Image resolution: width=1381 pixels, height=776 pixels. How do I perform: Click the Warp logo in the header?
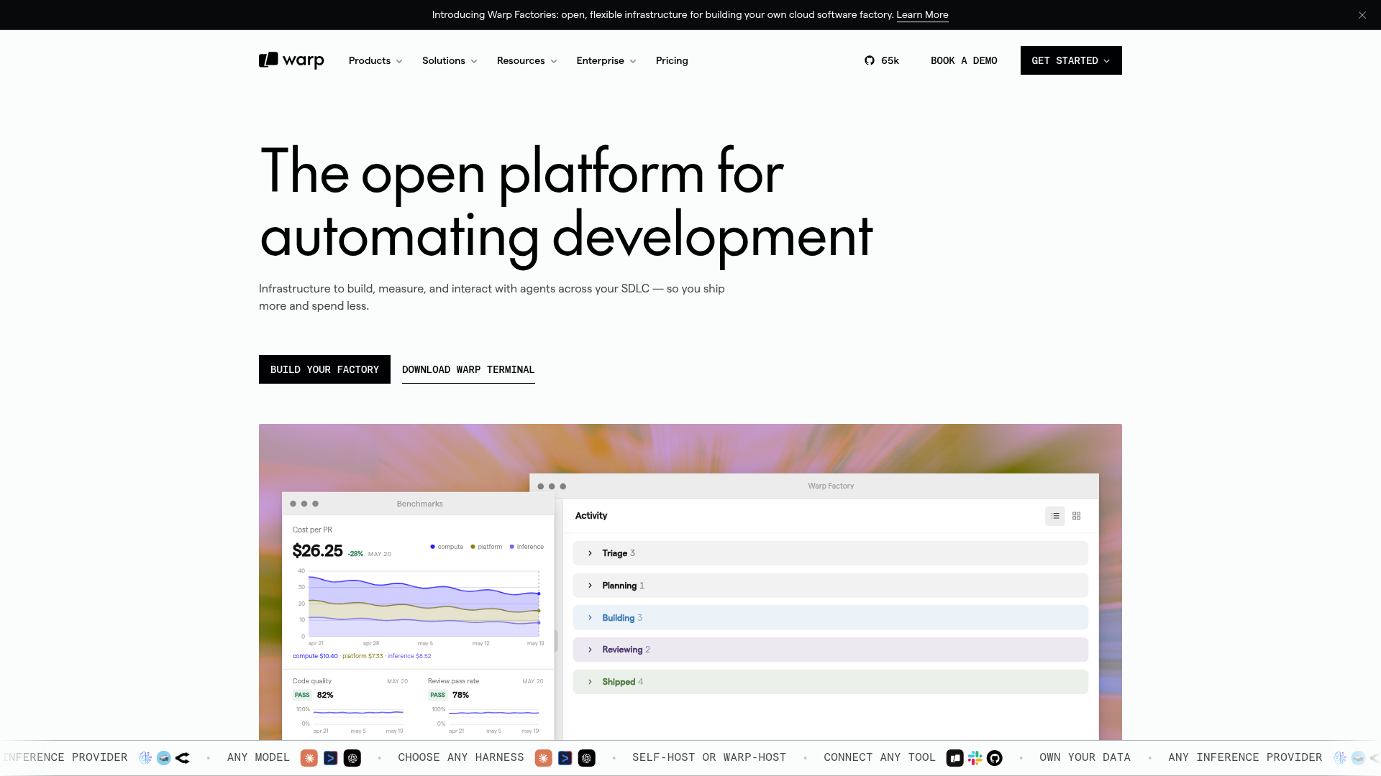pos(291,60)
